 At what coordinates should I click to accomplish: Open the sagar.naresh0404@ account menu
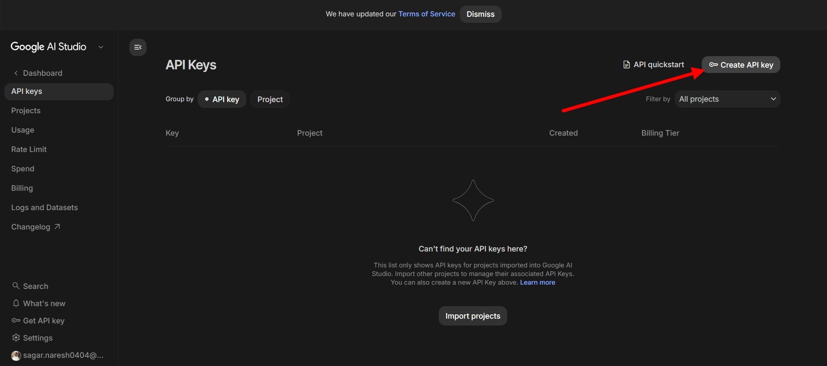(x=63, y=355)
